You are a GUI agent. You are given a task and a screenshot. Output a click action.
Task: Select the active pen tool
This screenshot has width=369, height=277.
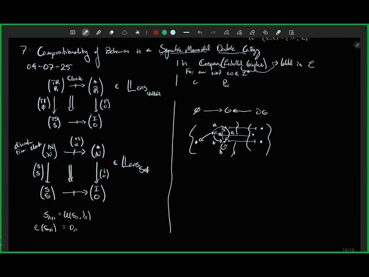click(x=85, y=32)
